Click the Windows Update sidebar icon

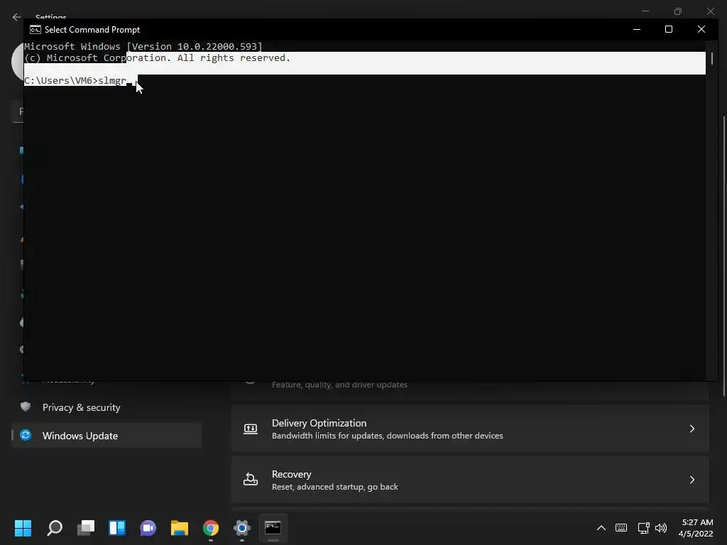coord(26,435)
